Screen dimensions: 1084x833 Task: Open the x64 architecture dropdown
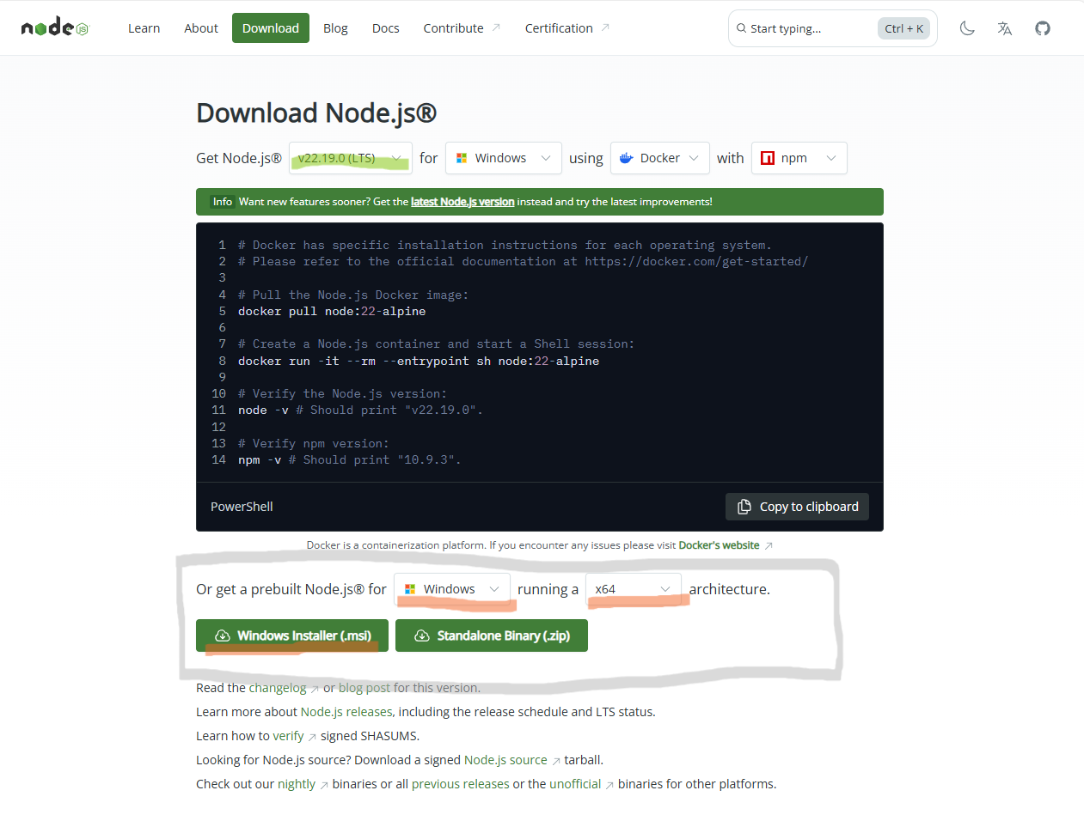click(633, 589)
